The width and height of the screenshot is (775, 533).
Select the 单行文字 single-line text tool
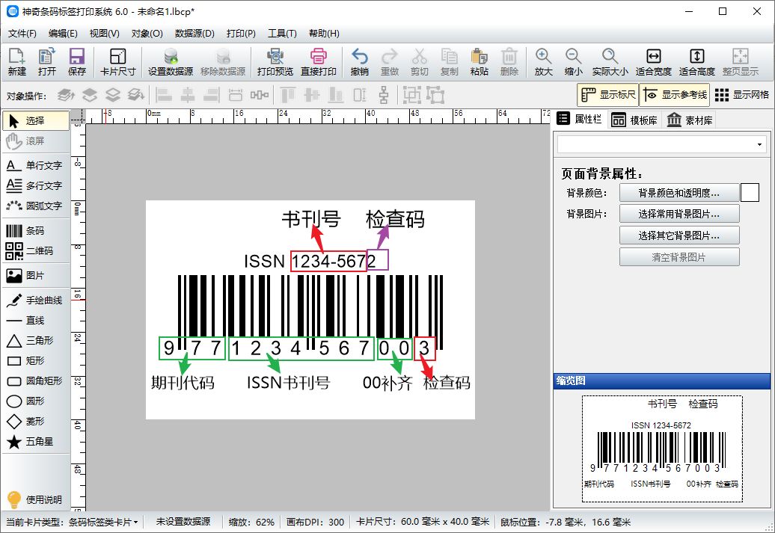(35, 165)
